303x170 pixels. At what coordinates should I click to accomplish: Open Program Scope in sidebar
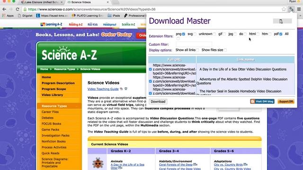[53, 89]
